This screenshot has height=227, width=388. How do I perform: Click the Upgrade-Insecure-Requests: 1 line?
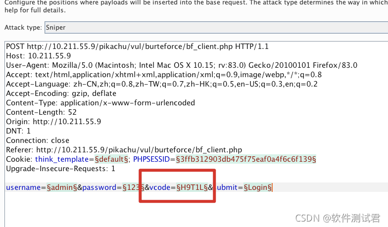60,169
